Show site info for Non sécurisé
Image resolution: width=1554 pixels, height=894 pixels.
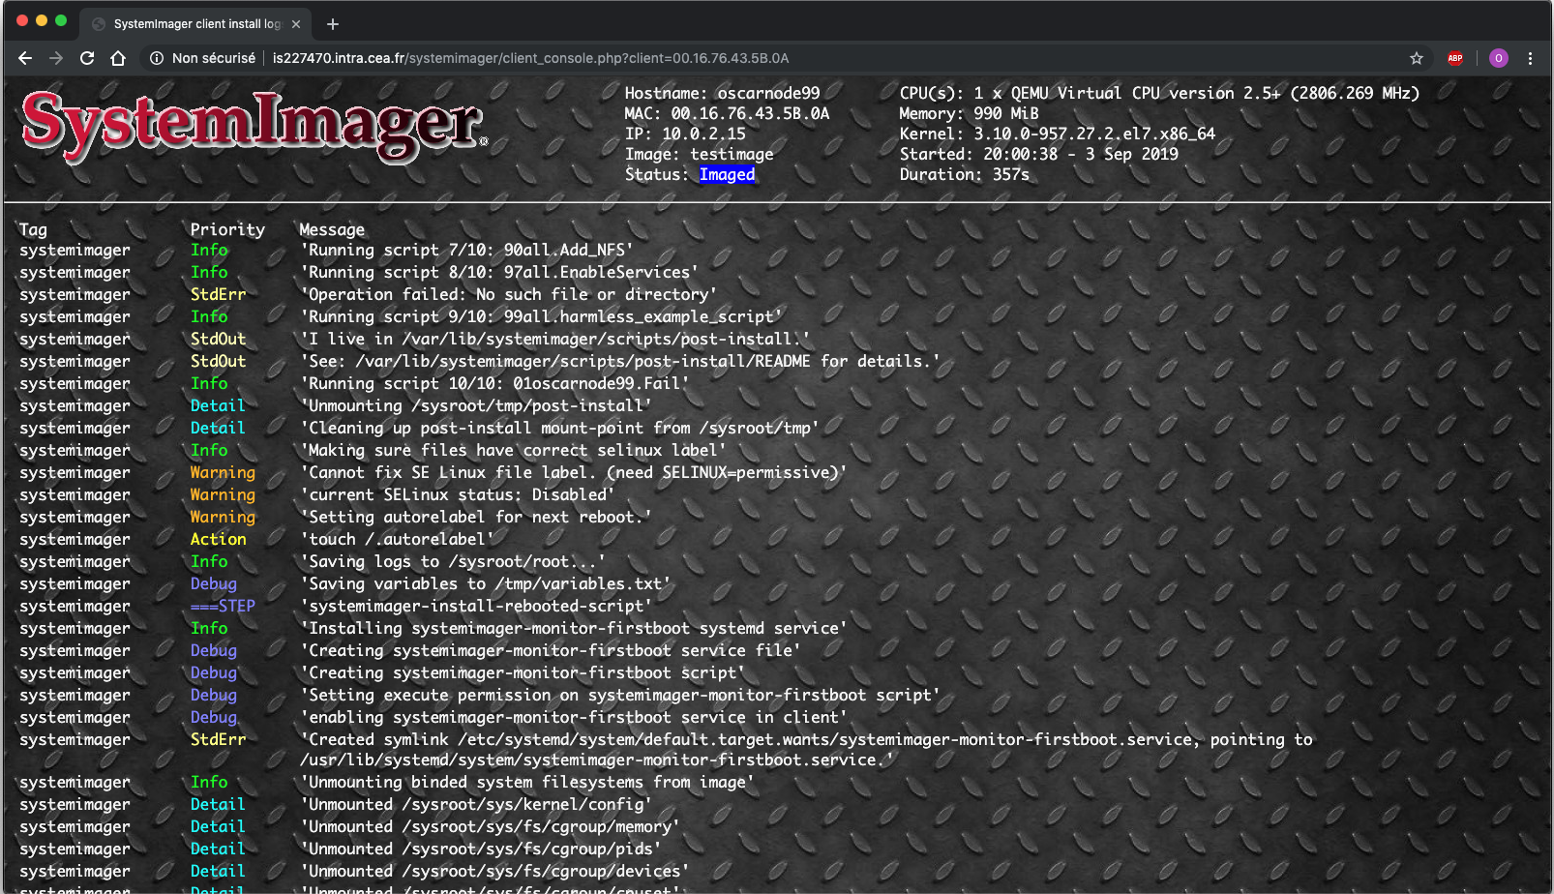202,58
